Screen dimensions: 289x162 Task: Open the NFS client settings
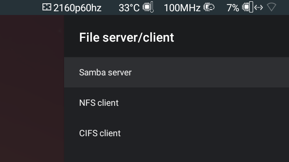coord(177,102)
